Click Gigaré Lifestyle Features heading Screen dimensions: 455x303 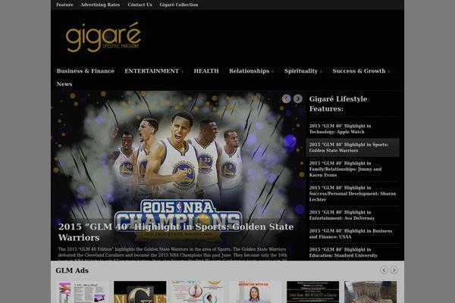coord(338,104)
